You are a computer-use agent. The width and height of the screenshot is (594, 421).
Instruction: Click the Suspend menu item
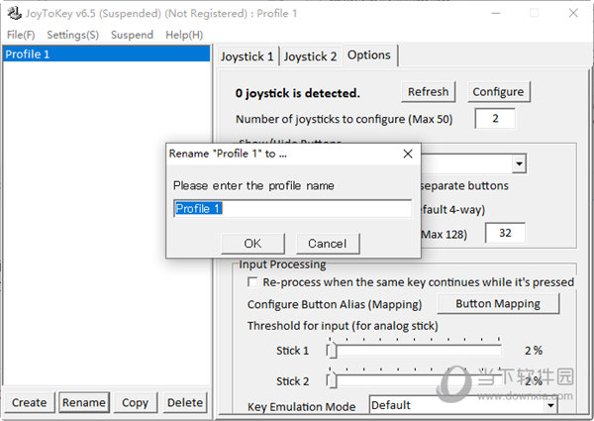(132, 35)
